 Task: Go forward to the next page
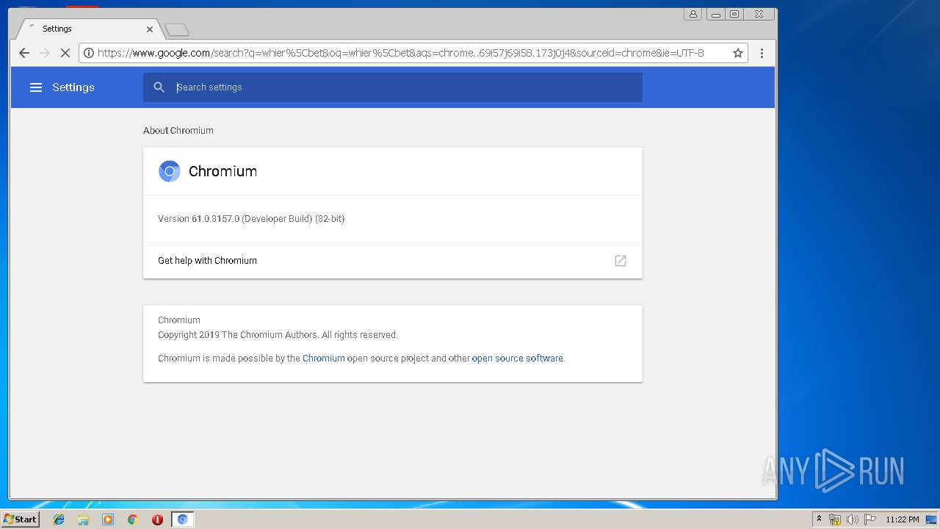45,53
